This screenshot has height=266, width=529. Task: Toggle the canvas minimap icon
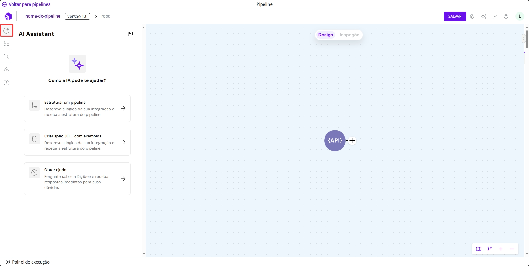(479, 249)
